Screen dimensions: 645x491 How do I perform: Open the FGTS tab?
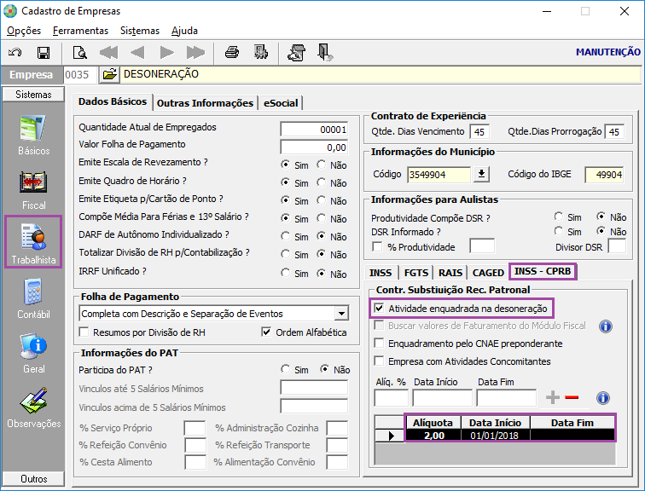(416, 273)
